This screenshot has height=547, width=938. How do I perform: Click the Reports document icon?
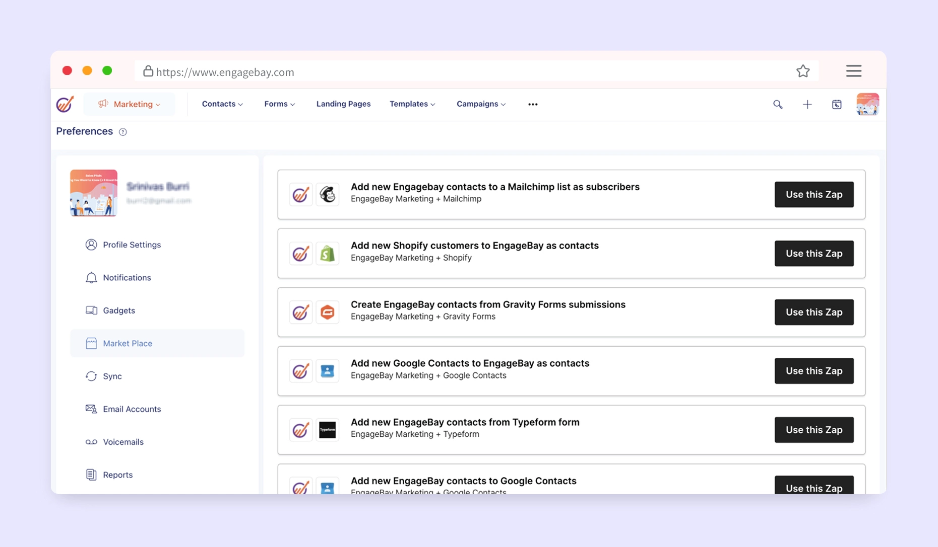[91, 475]
